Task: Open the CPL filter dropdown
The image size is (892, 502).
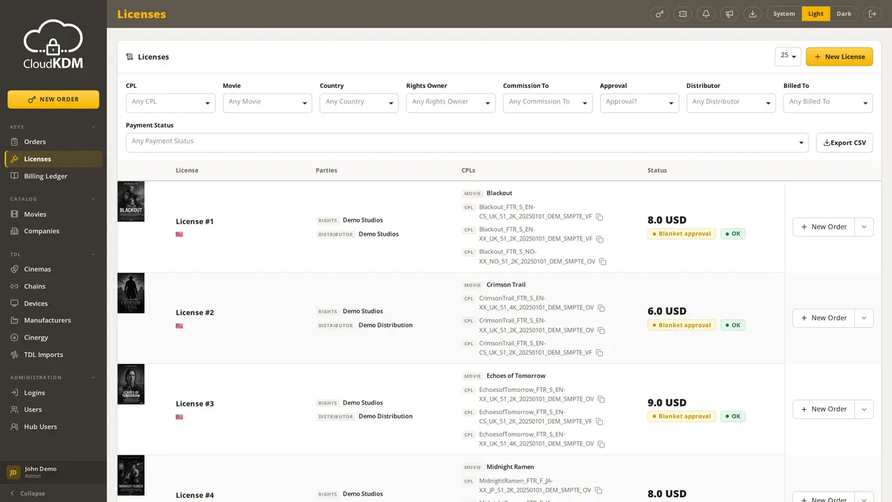Action: [x=171, y=102]
